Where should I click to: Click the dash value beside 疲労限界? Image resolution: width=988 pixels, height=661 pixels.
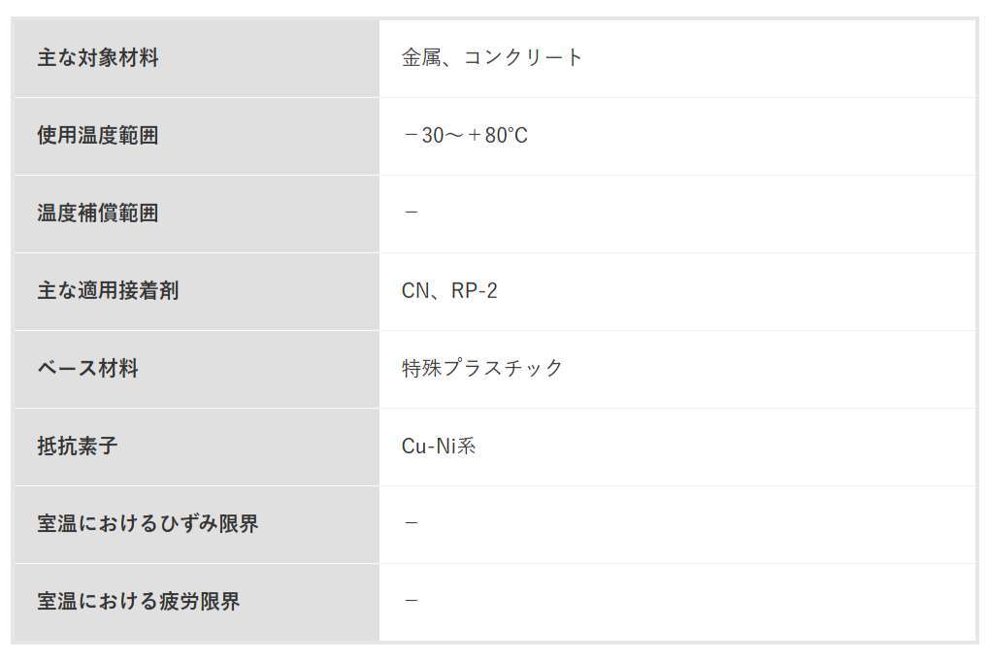pyautogui.click(x=412, y=601)
